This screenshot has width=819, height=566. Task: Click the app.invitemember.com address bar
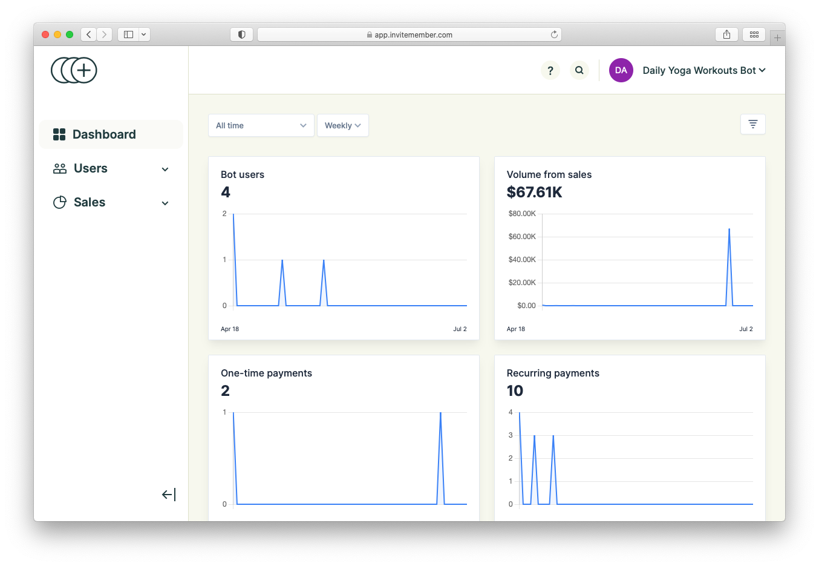tap(409, 35)
